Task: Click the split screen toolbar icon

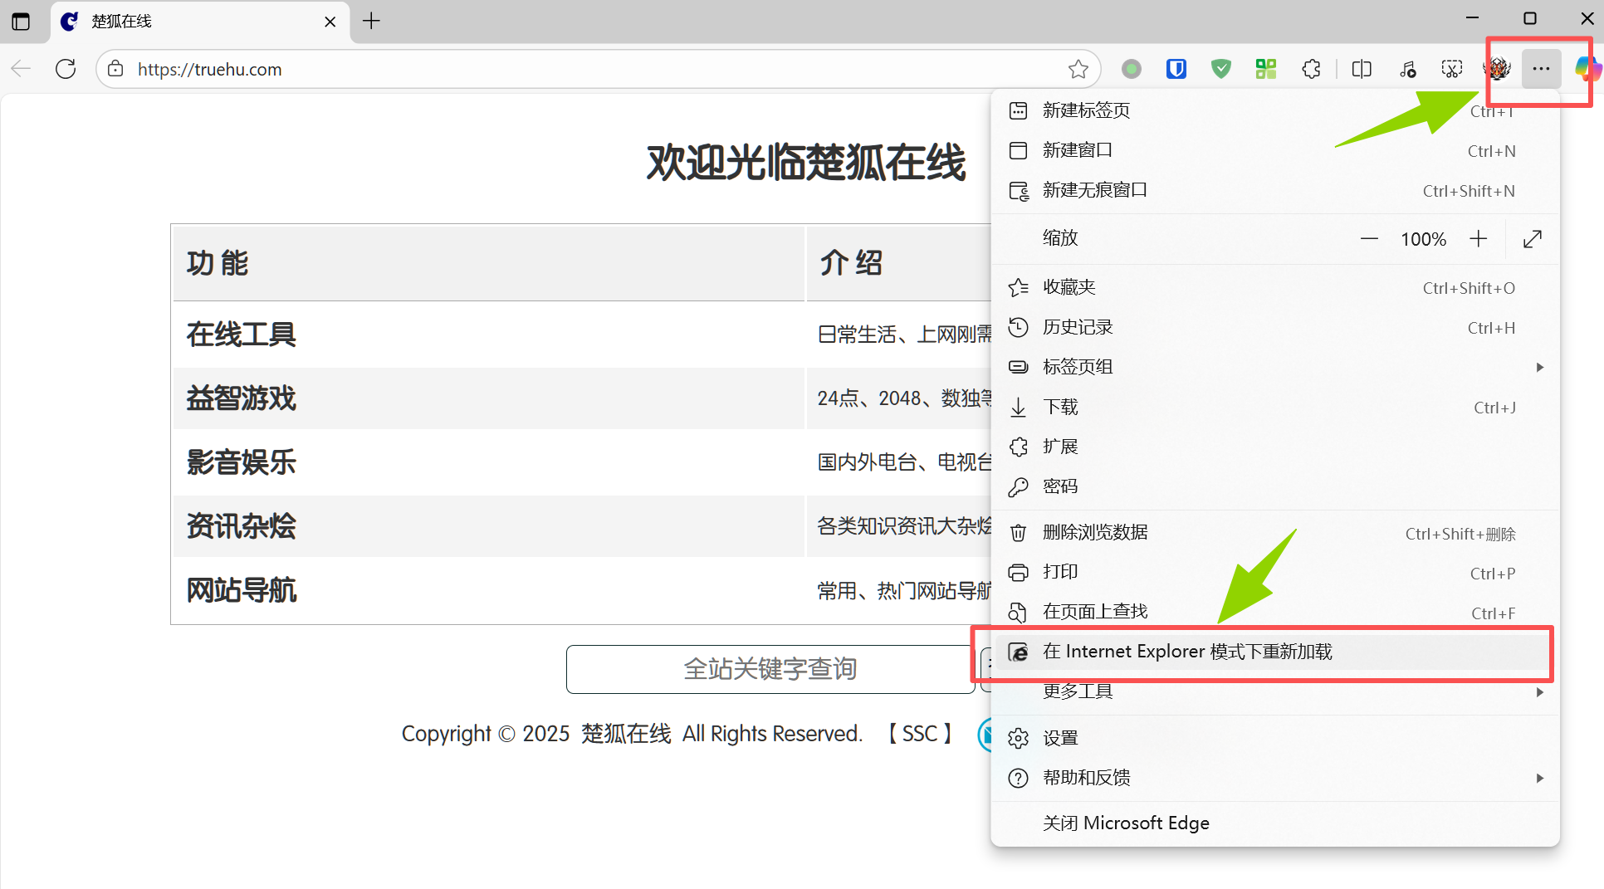Action: point(1362,69)
